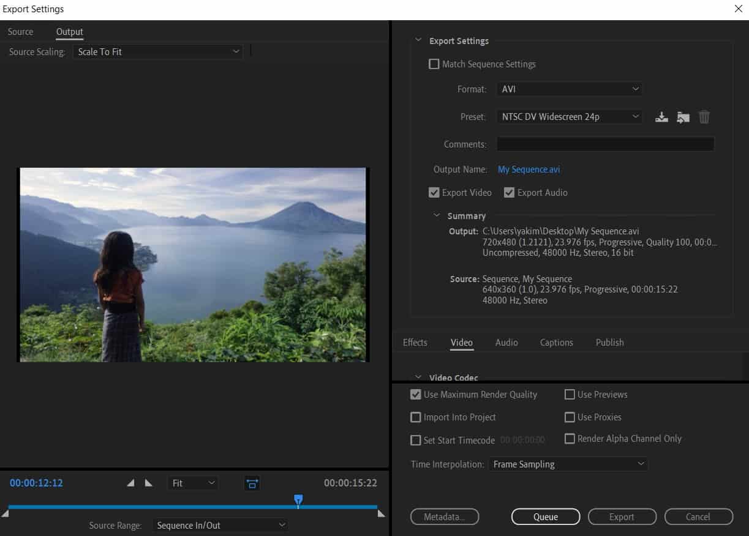This screenshot has height=536, width=749.
Task: Toggle the crop output proportions icon
Action: pos(250,483)
